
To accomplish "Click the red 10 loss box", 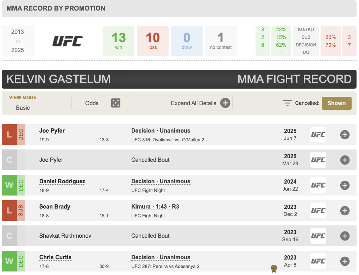I will click(x=153, y=41).
